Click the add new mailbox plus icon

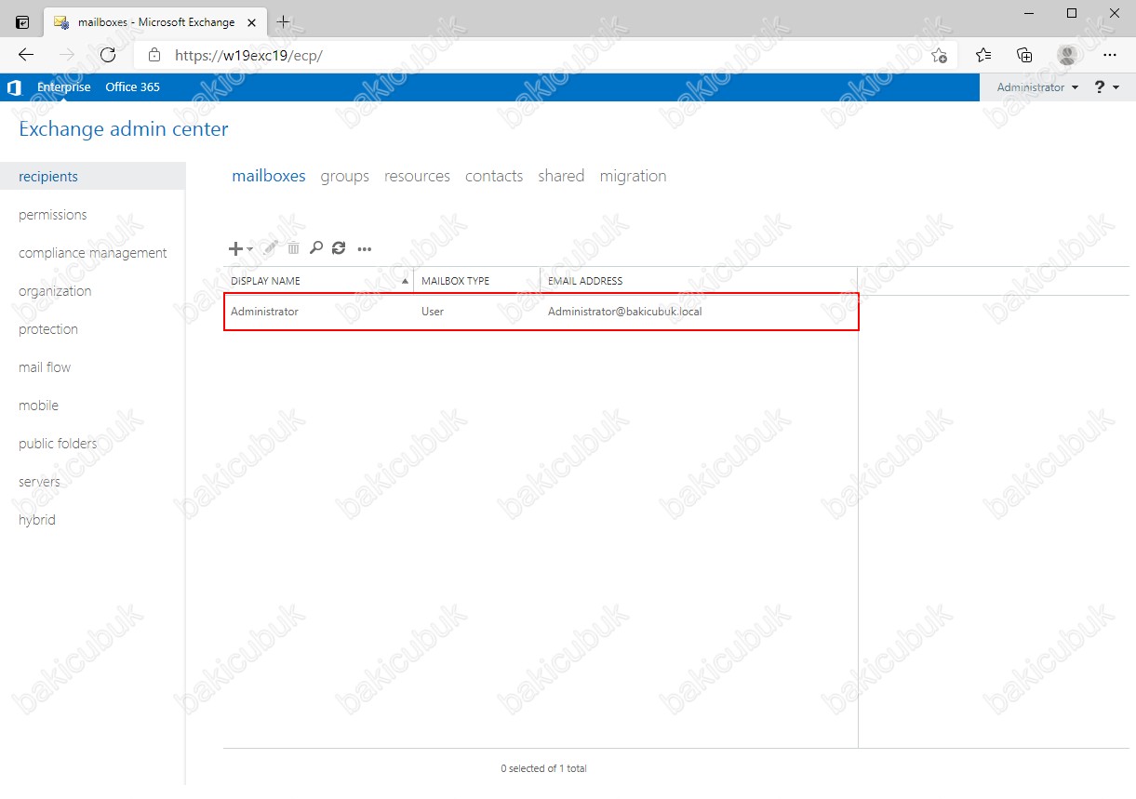pos(235,248)
